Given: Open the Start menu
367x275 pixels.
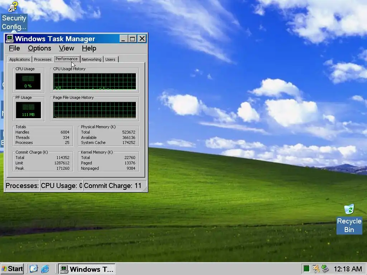Looking at the screenshot, I should (x=13, y=269).
